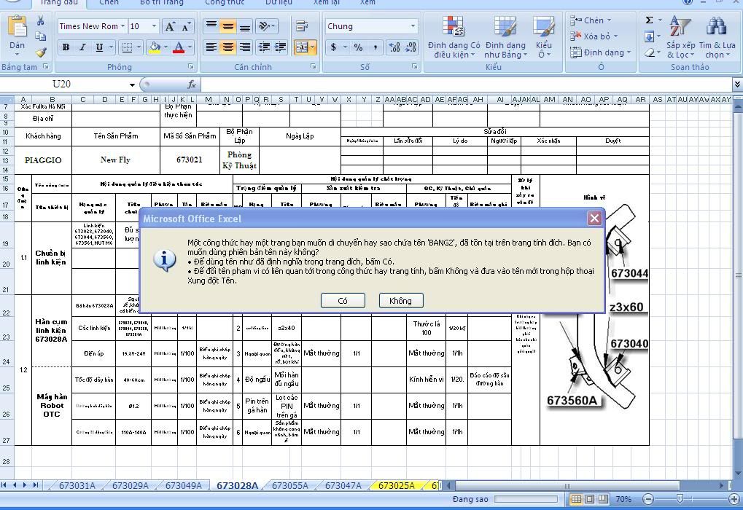The height and width of the screenshot is (510, 743).
Task: Open the borders dropdown arrow
Action: click(x=139, y=47)
